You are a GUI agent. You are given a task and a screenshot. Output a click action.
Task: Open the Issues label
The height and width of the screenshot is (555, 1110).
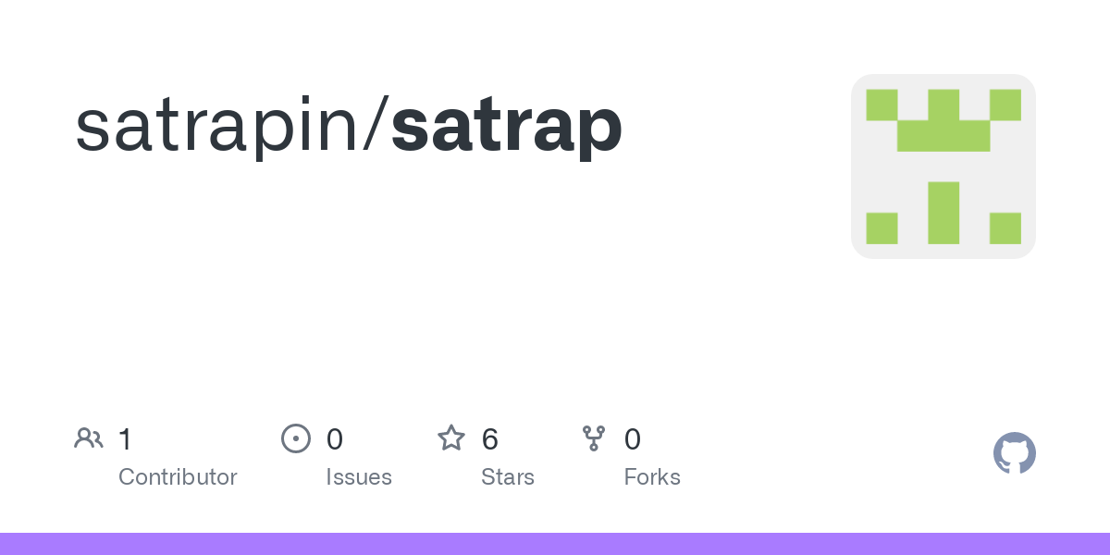click(359, 477)
